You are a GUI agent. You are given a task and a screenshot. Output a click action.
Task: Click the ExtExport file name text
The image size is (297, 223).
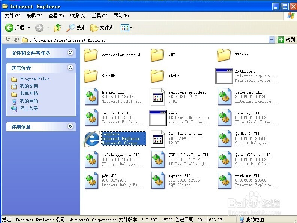pyautogui.click(x=245, y=71)
